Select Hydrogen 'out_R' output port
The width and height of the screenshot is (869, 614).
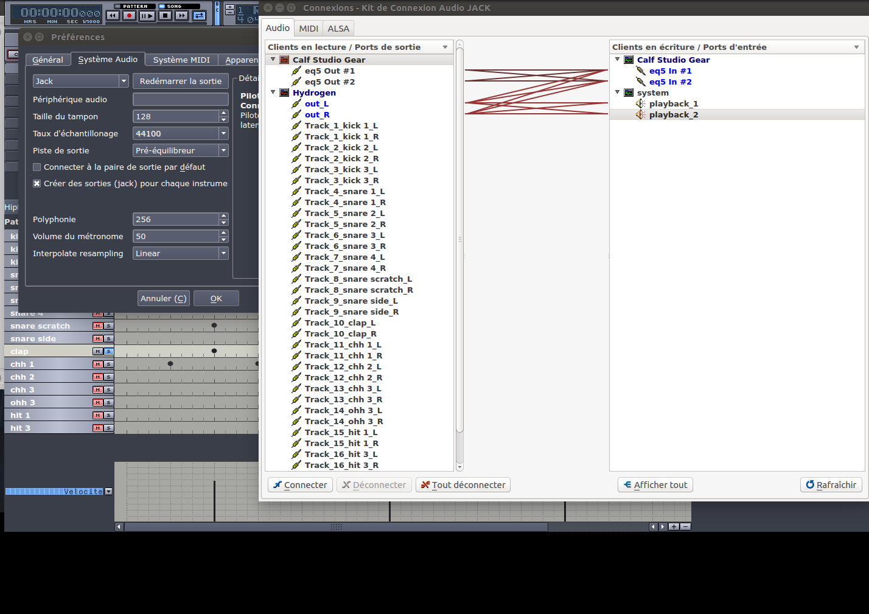coord(317,114)
